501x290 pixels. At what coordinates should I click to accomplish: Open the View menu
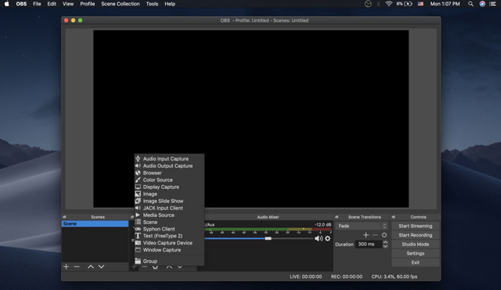[x=68, y=4]
